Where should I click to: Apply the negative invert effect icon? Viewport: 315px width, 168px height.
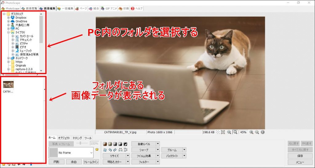point(125,144)
